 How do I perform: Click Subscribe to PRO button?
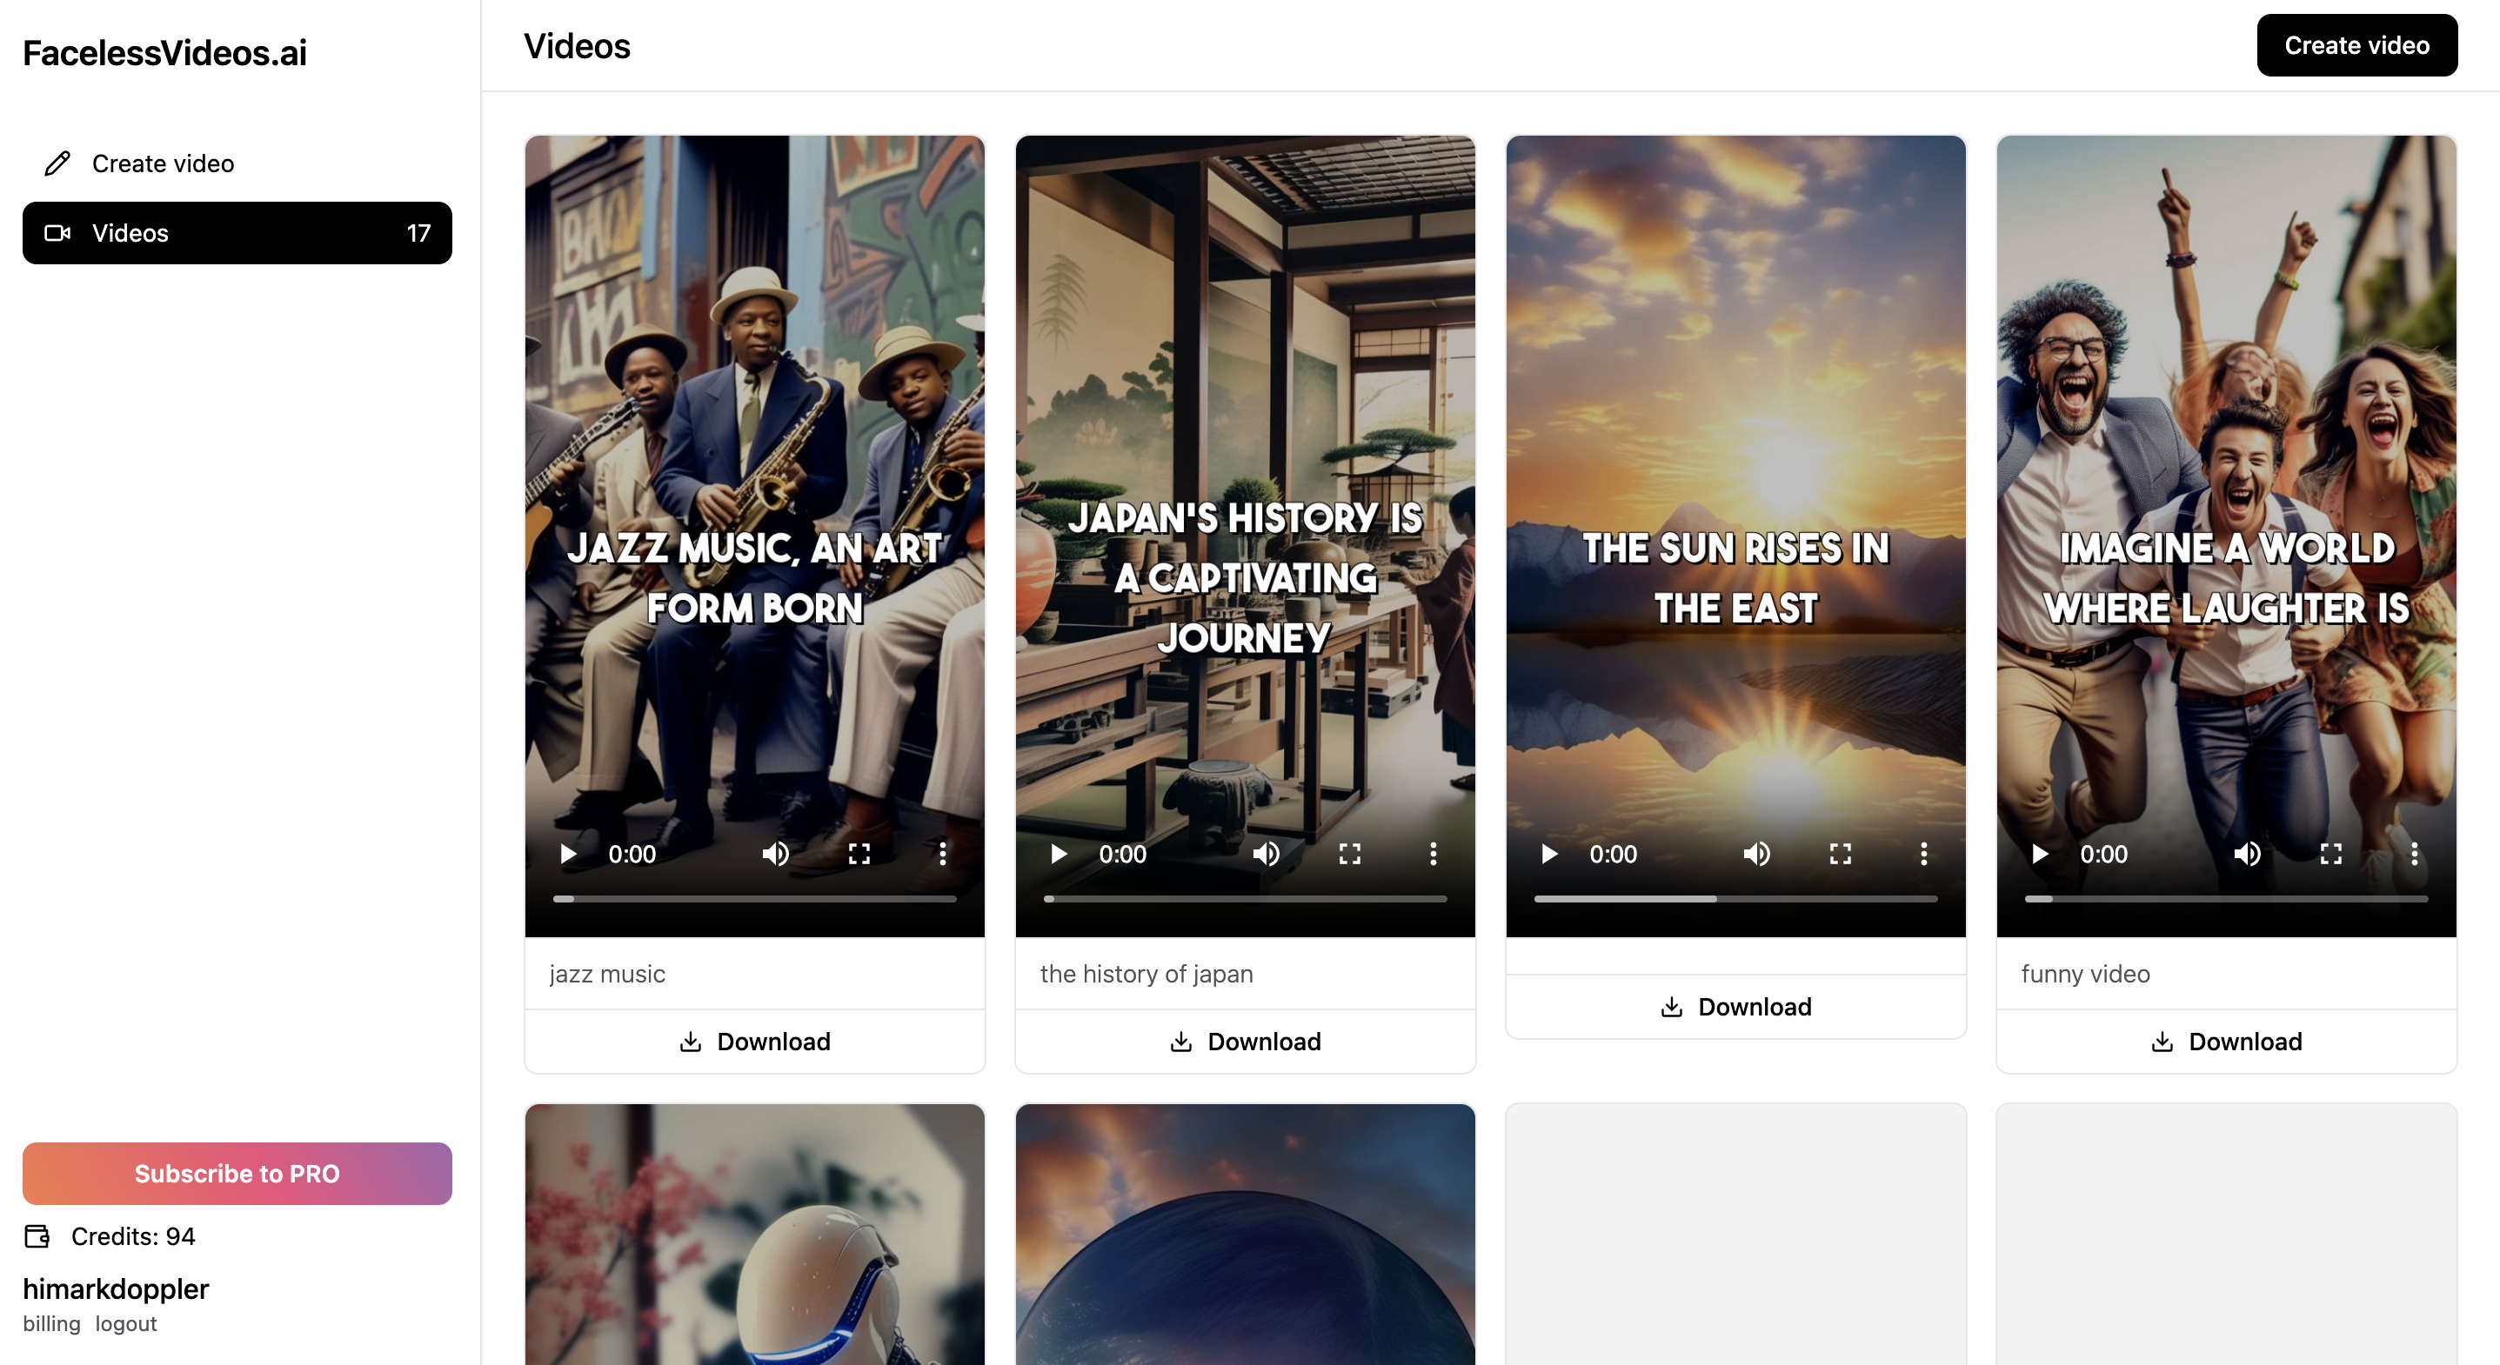(237, 1173)
